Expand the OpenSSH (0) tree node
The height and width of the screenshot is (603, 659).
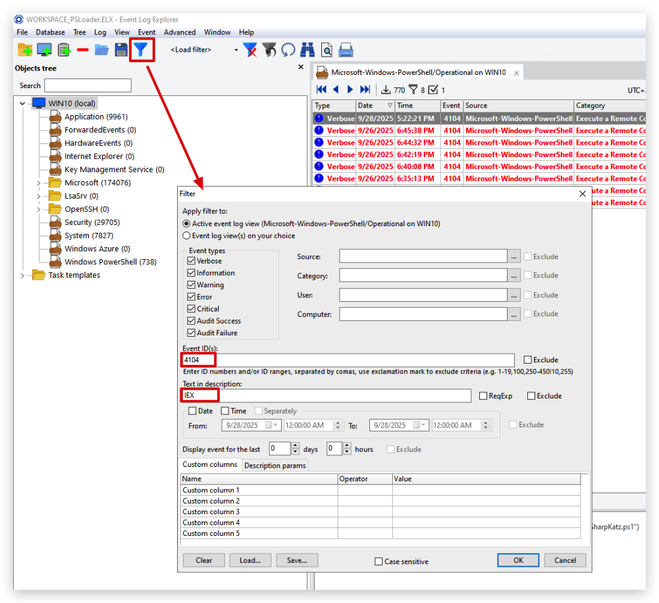[39, 209]
